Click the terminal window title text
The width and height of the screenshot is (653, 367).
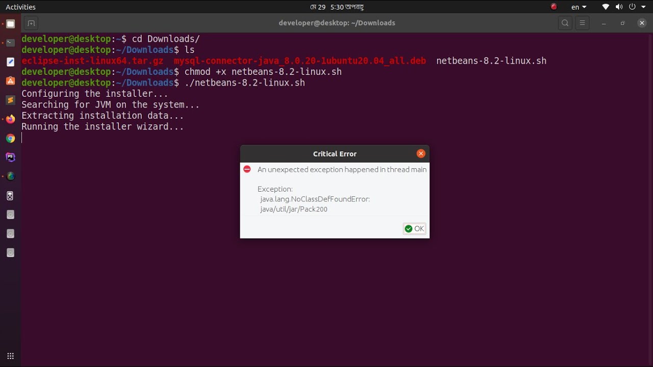tap(337, 23)
